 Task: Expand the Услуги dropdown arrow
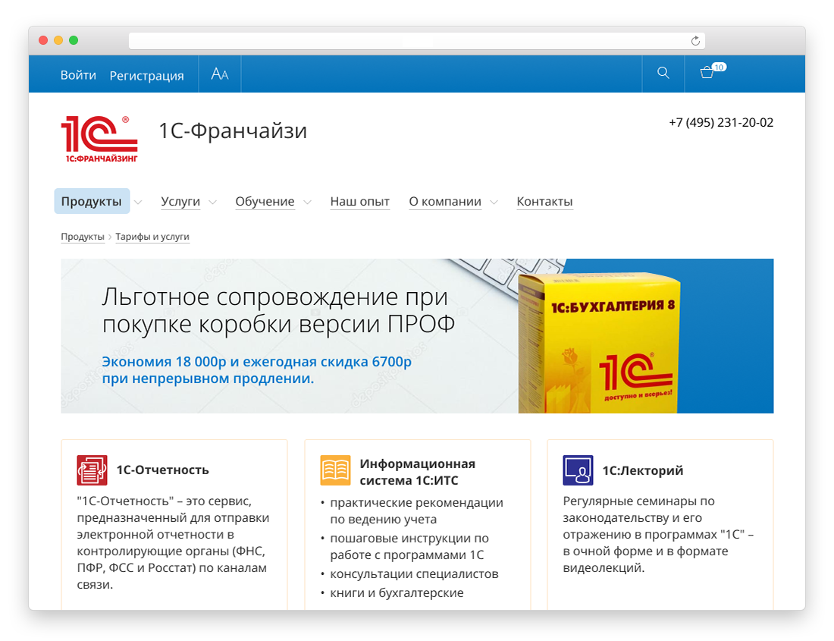[x=213, y=203]
